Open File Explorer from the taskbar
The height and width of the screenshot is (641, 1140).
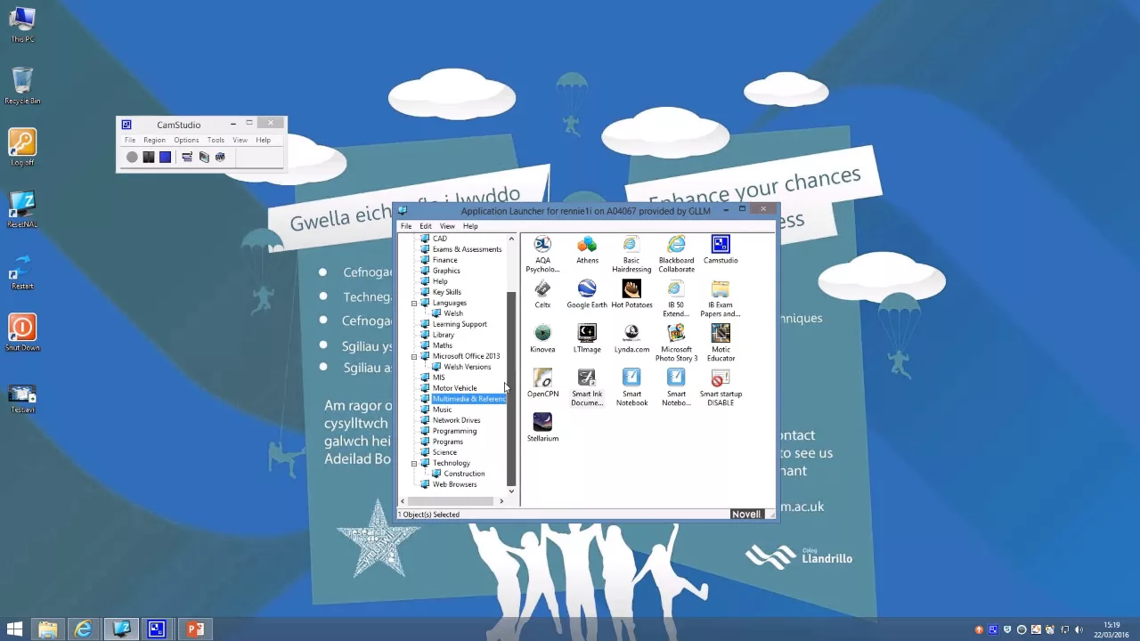(48, 629)
